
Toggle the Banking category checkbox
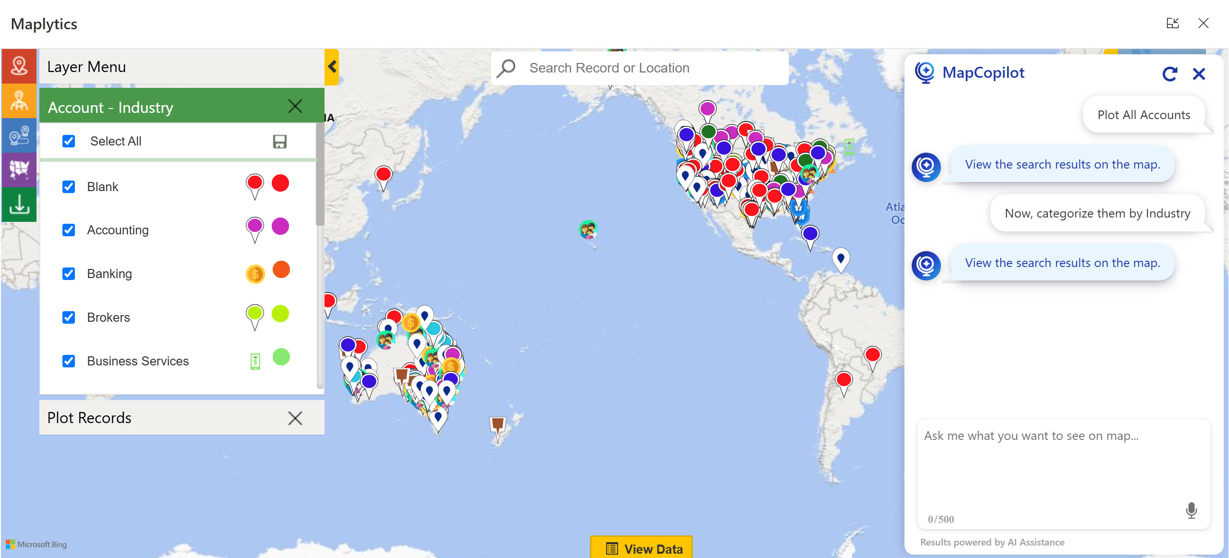pyautogui.click(x=69, y=274)
